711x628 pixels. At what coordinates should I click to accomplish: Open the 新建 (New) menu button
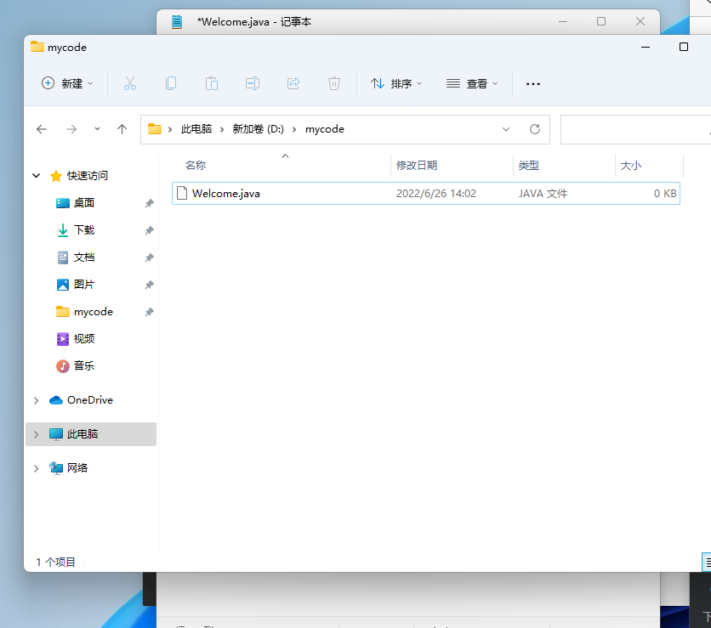[x=67, y=83]
